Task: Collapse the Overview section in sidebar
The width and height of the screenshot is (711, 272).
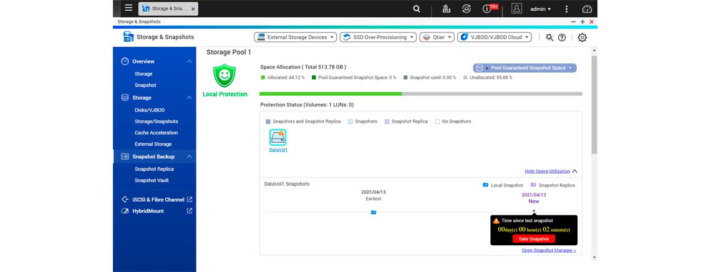Action: point(190,62)
